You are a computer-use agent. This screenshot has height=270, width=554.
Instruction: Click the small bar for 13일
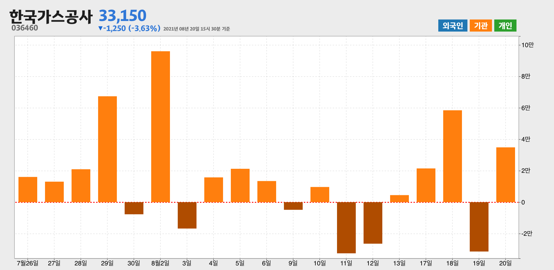(x=399, y=199)
